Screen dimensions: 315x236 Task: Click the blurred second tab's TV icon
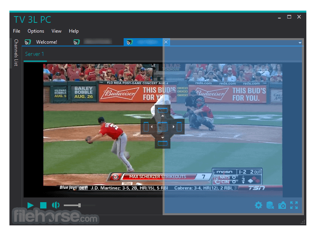pyautogui.click(x=76, y=42)
